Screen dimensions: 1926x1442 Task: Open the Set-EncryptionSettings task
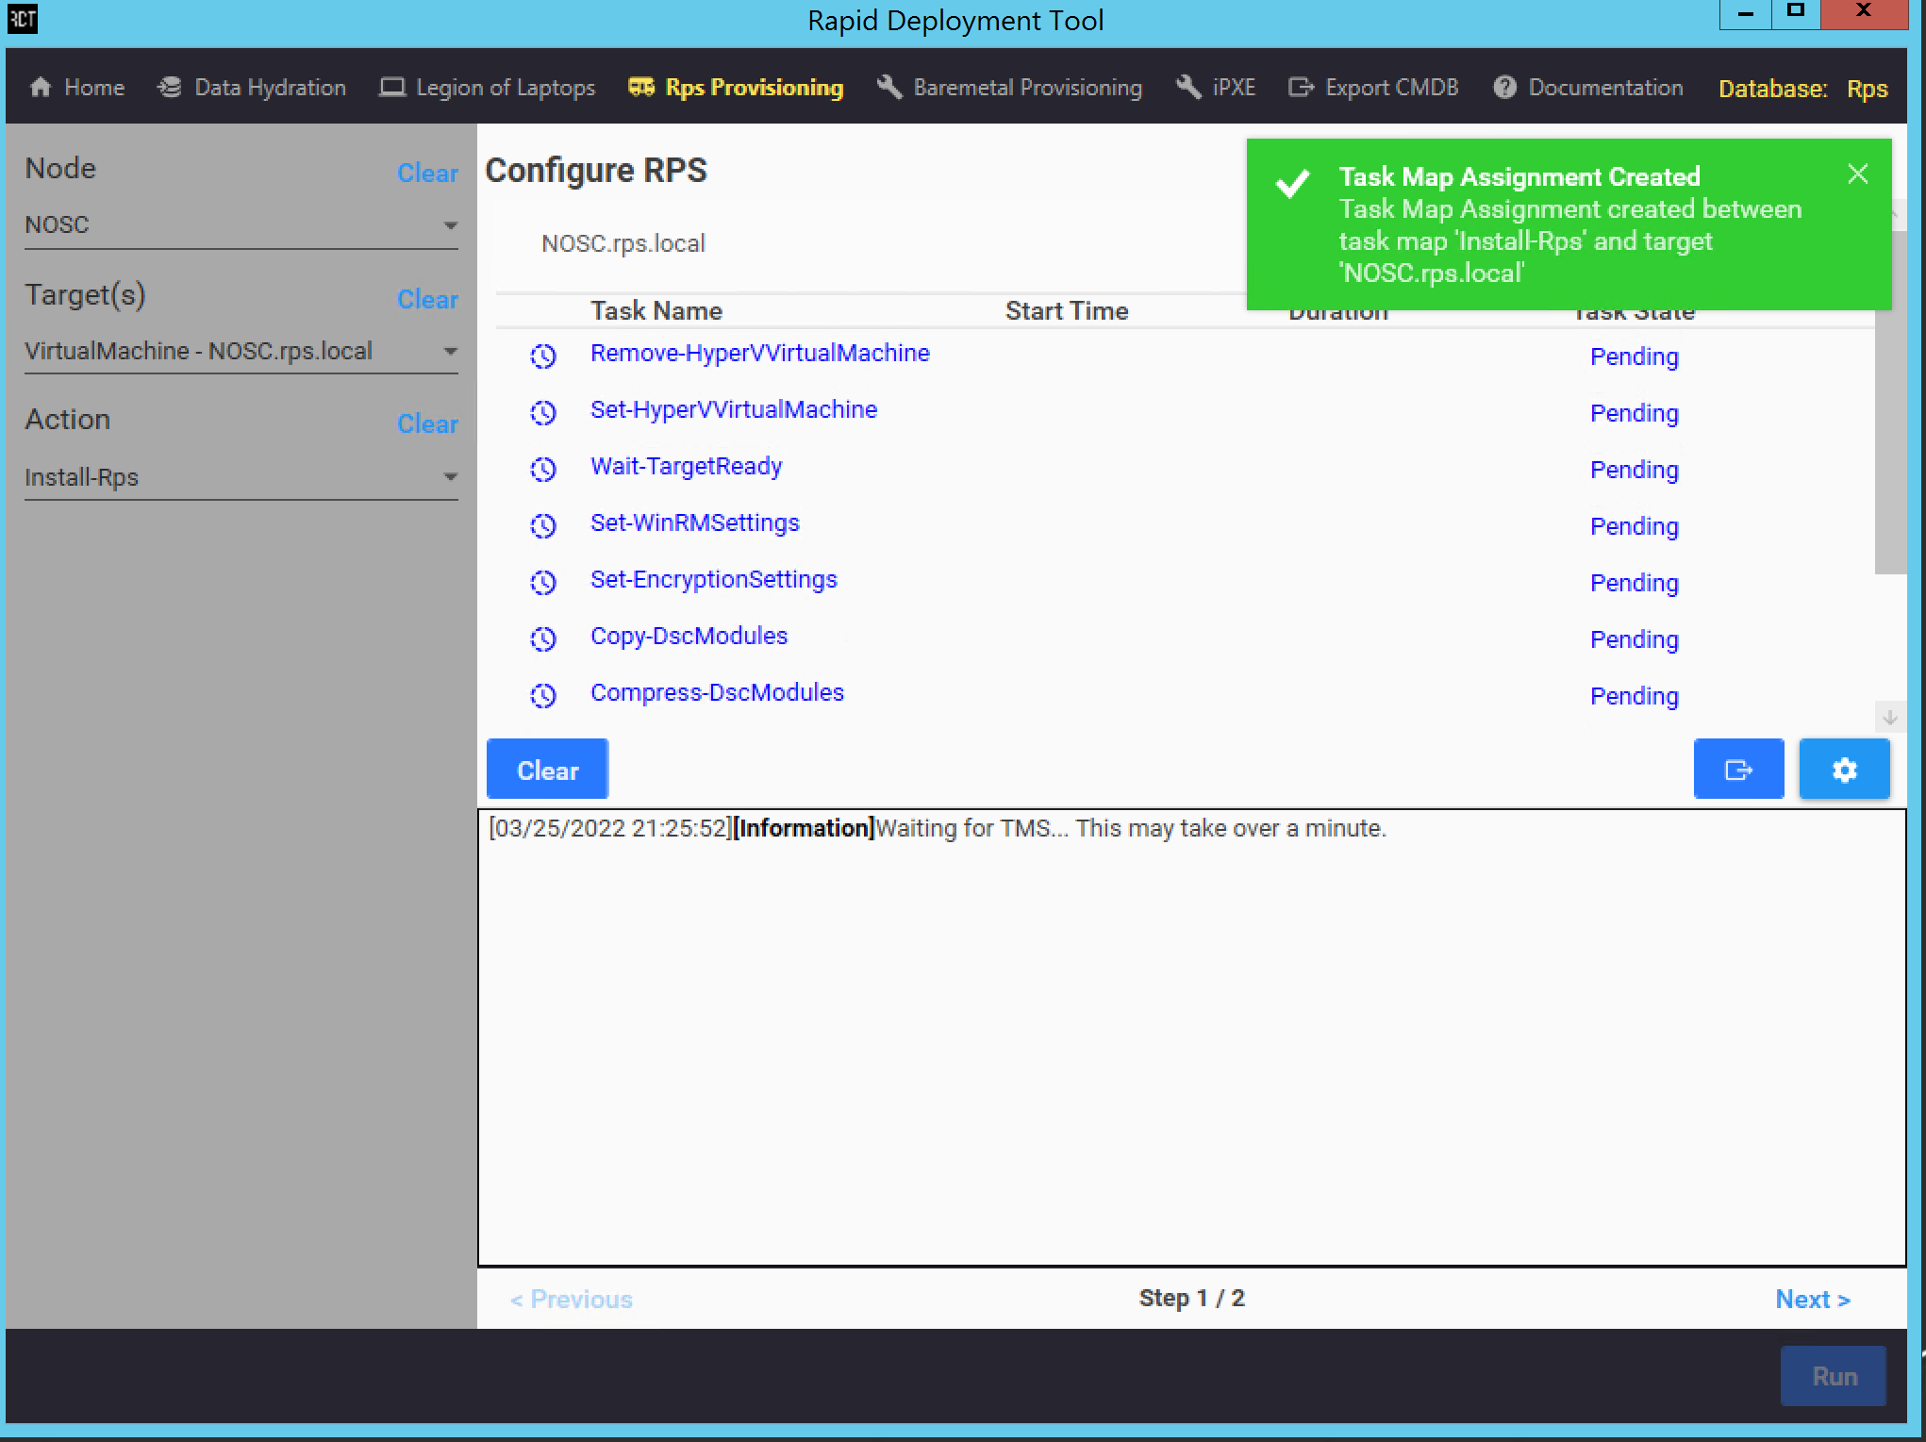(x=714, y=579)
